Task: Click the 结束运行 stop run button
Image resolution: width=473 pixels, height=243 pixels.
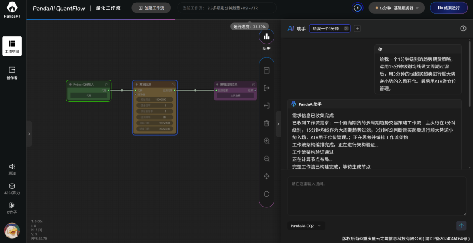Action: 449,8
